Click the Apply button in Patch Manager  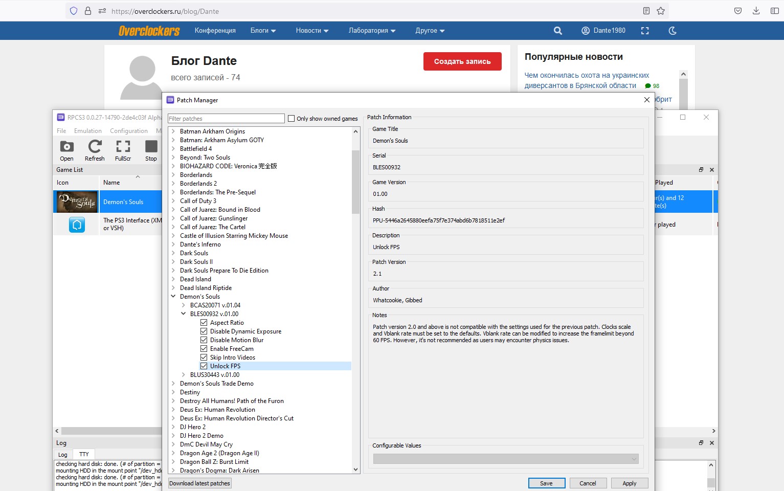pyautogui.click(x=630, y=483)
